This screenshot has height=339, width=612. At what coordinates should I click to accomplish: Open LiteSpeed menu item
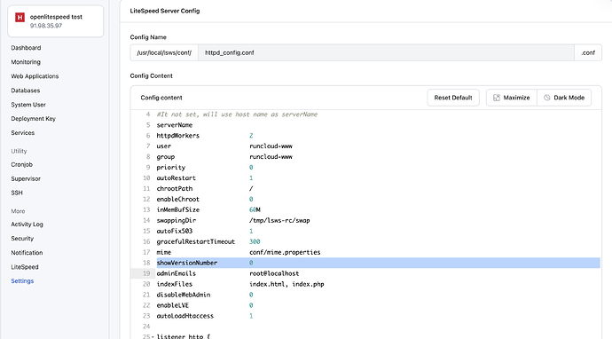click(25, 267)
